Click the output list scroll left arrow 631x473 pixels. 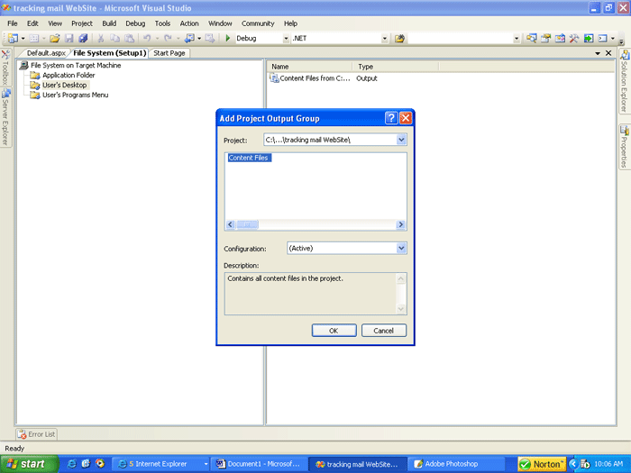pyautogui.click(x=231, y=224)
